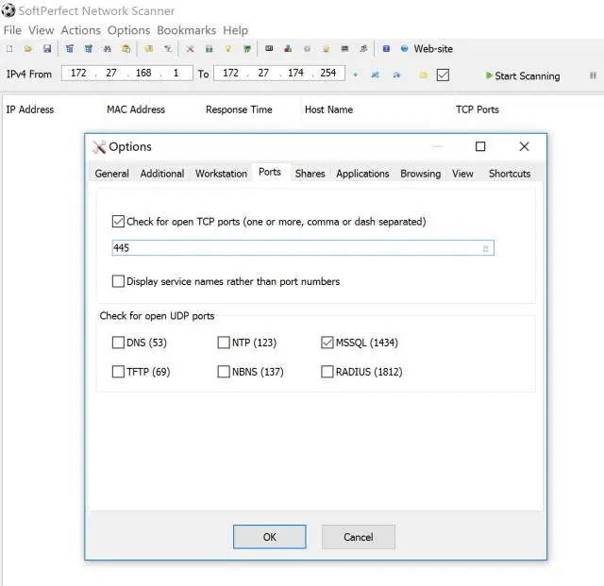This screenshot has width=604, height=586.
Task: Click the small icon at the right end of TCP ports field
Action: (x=486, y=248)
